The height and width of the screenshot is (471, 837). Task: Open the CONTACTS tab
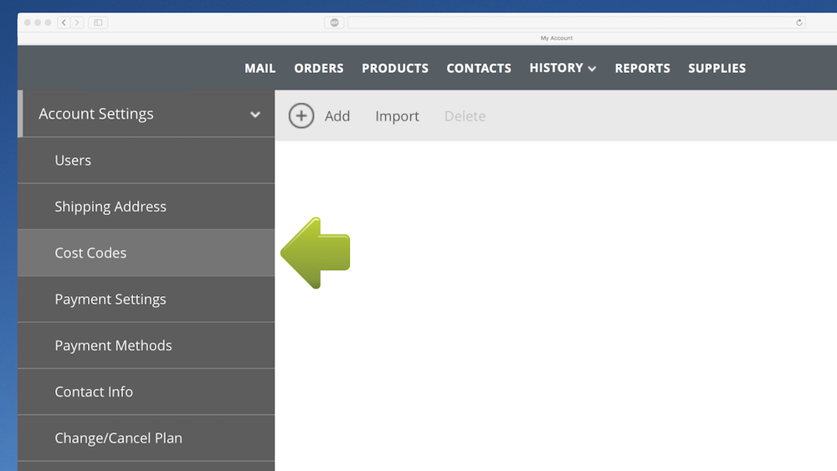[479, 69]
